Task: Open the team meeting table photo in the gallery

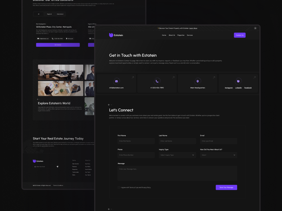Action: 61,88
